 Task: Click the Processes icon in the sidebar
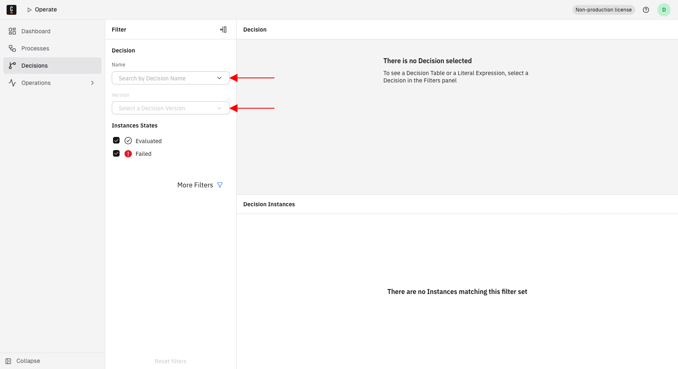12,48
